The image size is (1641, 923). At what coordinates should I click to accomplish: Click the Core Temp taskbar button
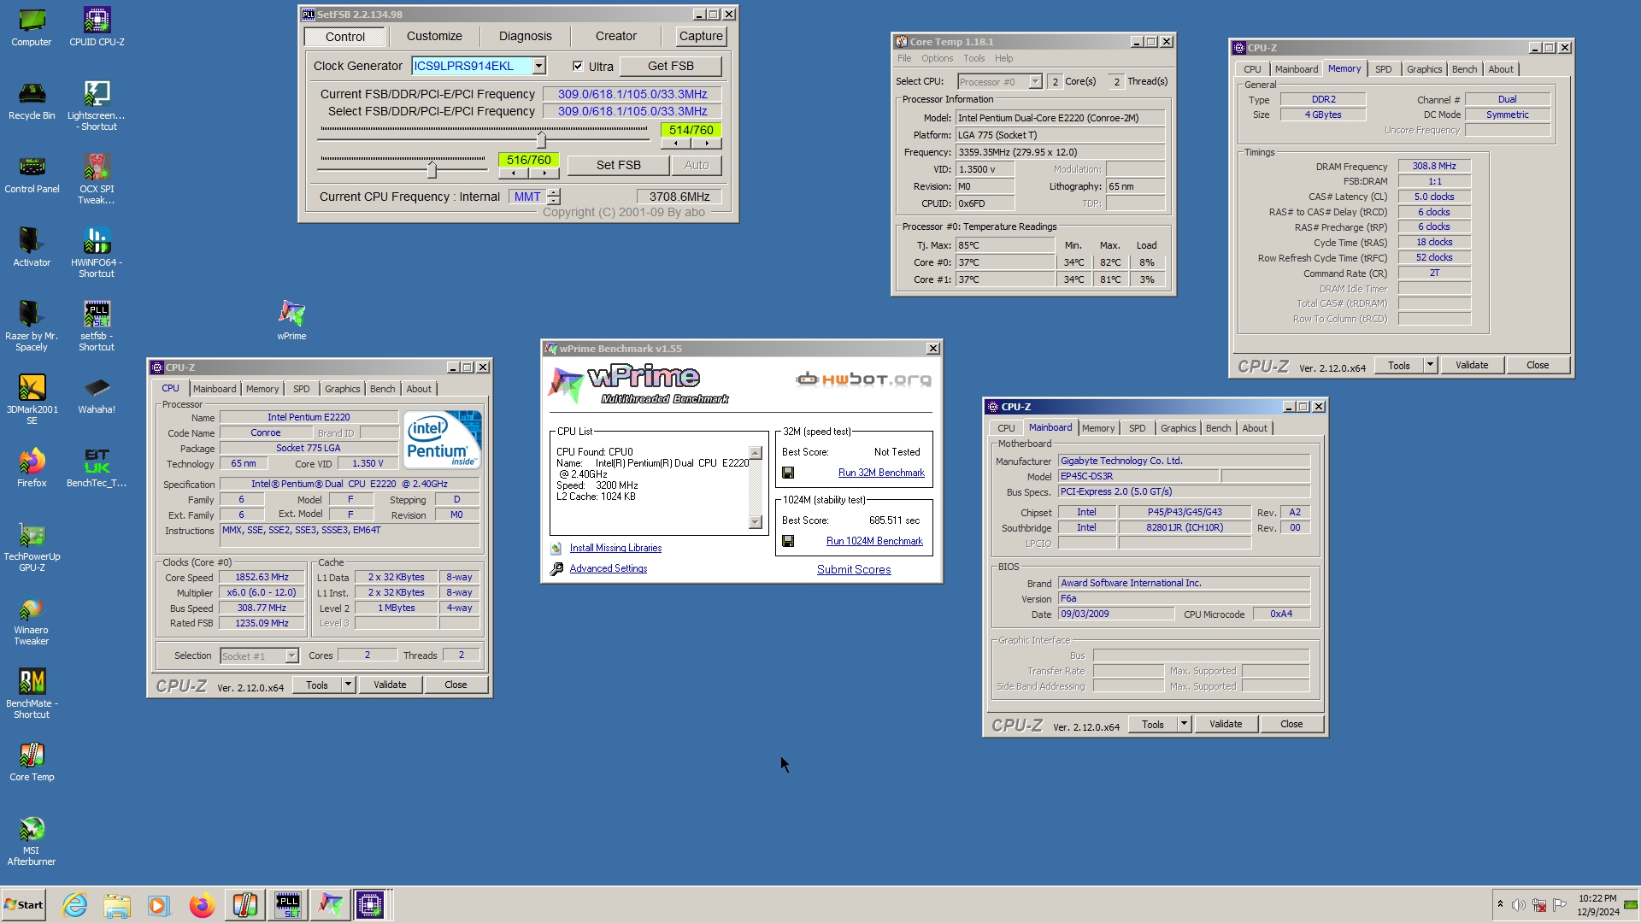(244, 905)
